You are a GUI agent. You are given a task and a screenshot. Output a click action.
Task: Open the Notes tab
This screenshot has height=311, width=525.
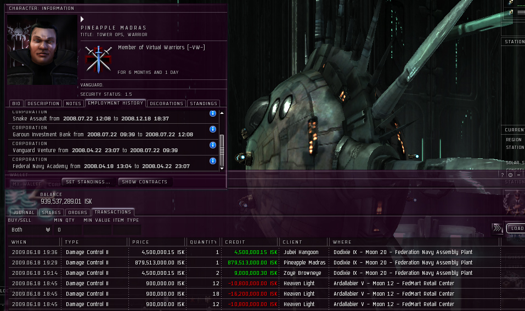coord(74,103)
